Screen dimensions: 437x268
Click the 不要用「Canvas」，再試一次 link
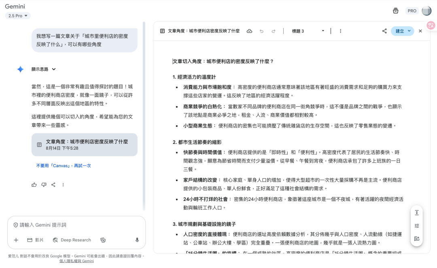pyautogui.click(x=63, y=166)
